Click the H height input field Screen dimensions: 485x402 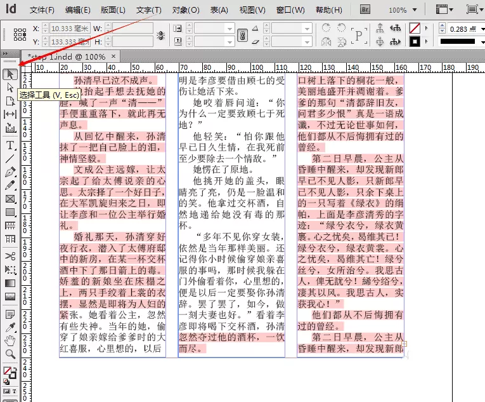point(133,41)
